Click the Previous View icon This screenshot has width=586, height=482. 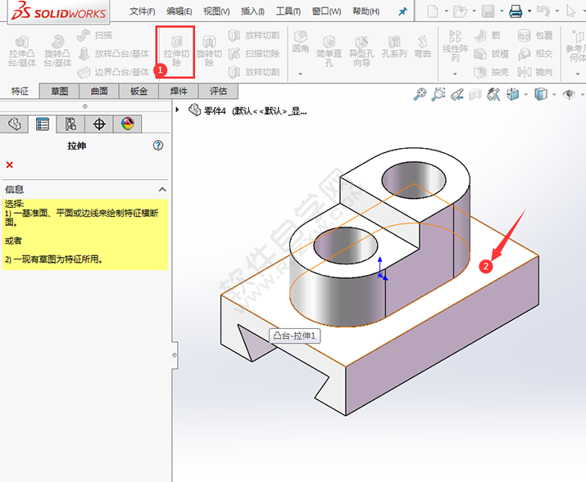click(457, 94)
